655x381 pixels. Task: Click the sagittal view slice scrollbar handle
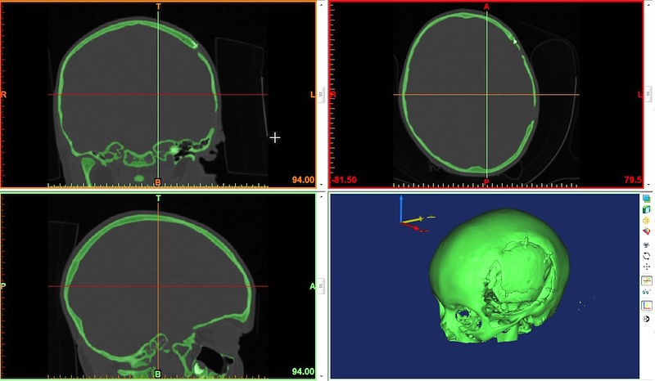coord(321,285)
